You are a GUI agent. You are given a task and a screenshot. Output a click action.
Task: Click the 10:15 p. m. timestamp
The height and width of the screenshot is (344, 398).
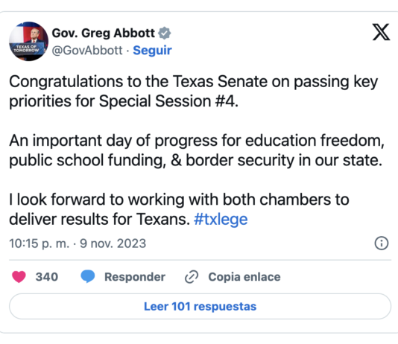pyautogui.click(x=40, y=243)
